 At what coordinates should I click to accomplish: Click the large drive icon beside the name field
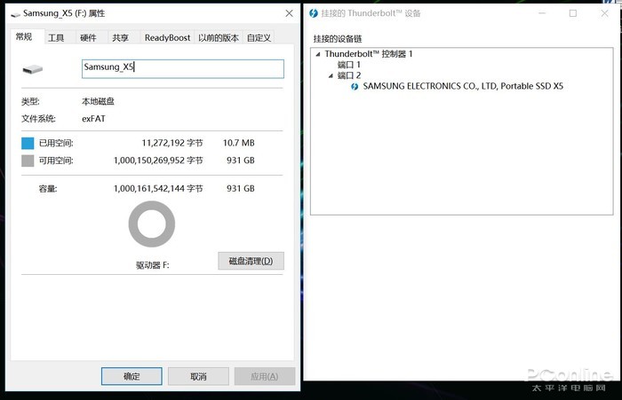[x=33, y=69]
